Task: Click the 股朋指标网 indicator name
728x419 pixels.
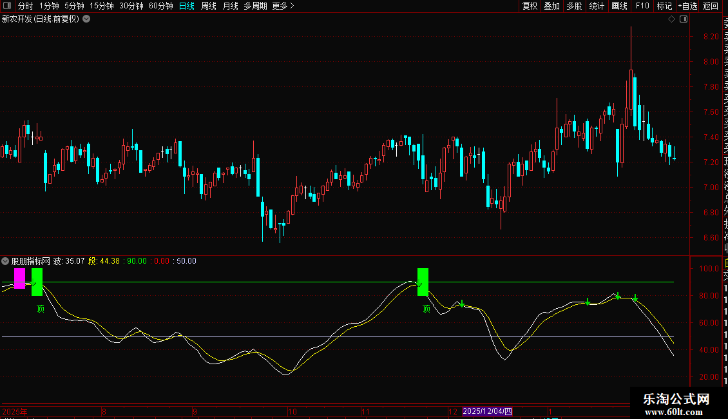Action: click(x=31, y=261)
